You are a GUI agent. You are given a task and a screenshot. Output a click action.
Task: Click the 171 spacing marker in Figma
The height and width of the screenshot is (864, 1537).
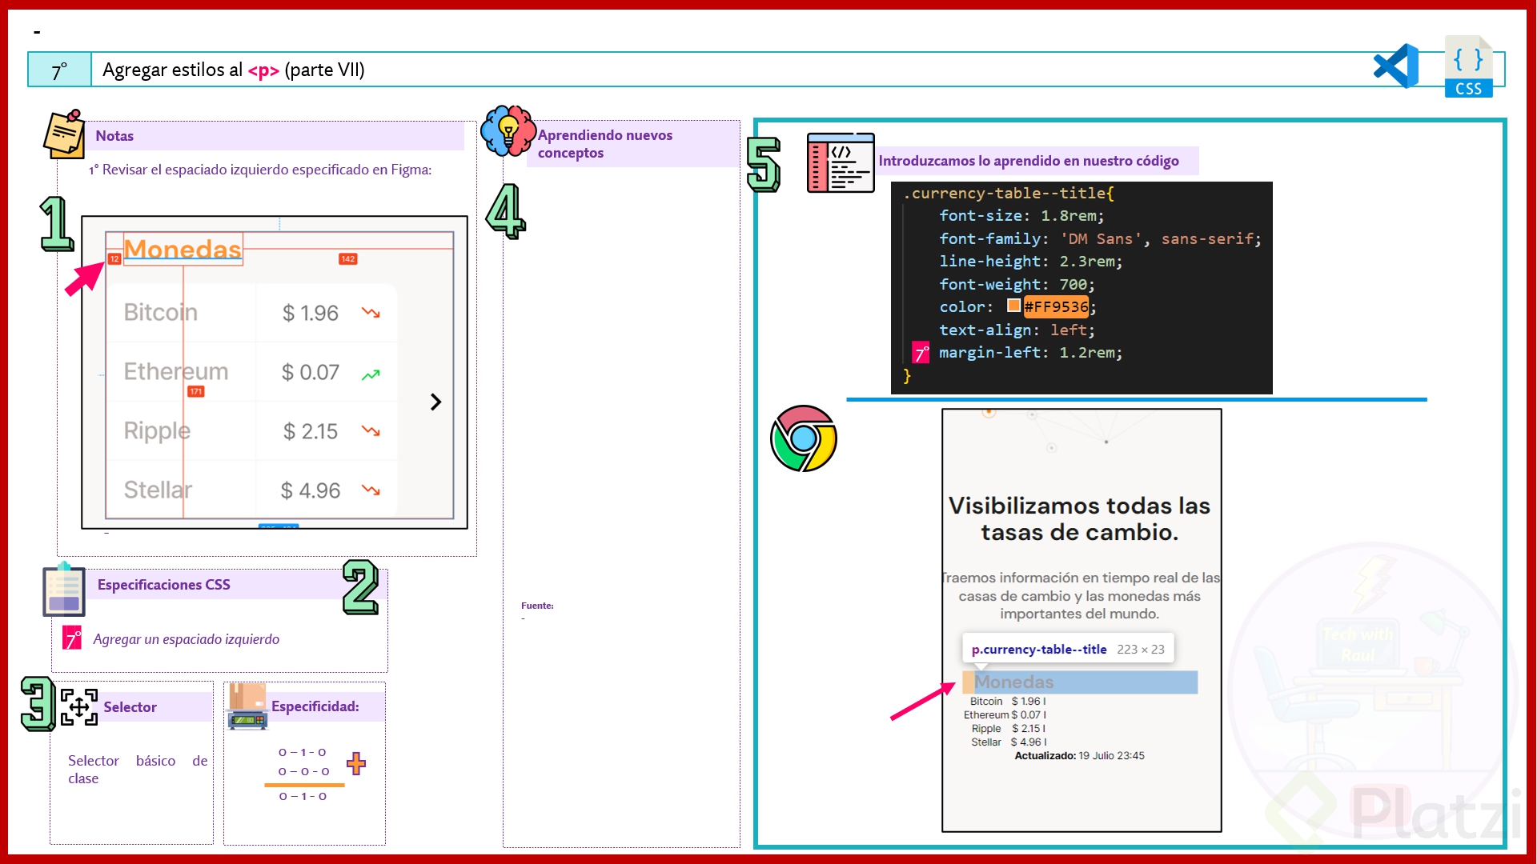click(x=196, y=391)
